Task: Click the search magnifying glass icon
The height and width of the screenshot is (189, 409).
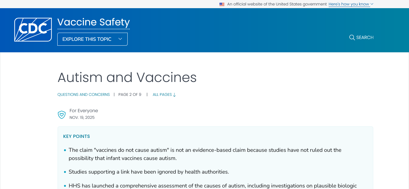Action: [x=352, y=37]
